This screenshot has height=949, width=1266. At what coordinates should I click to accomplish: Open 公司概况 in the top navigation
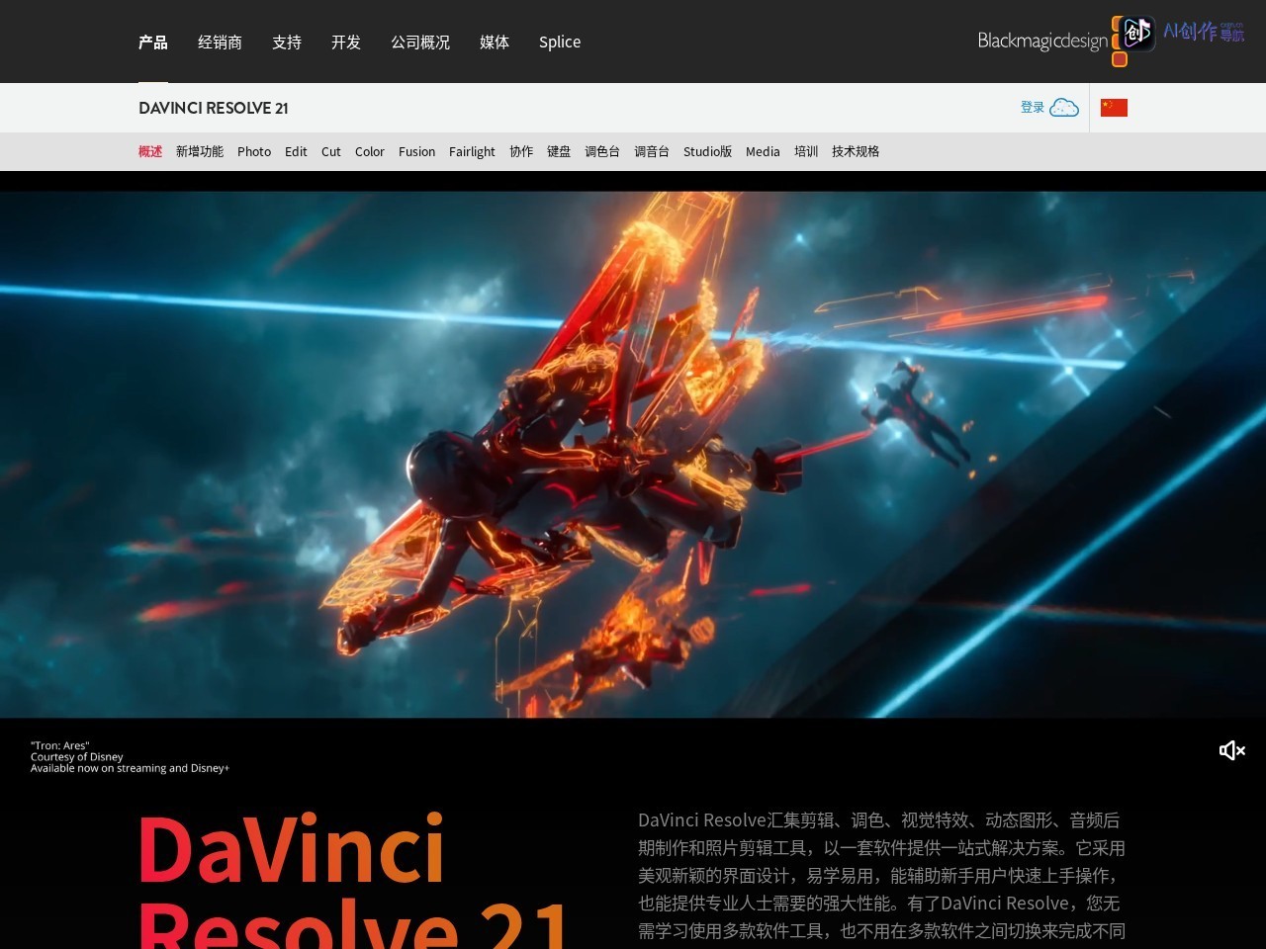(x=420, y=42)
